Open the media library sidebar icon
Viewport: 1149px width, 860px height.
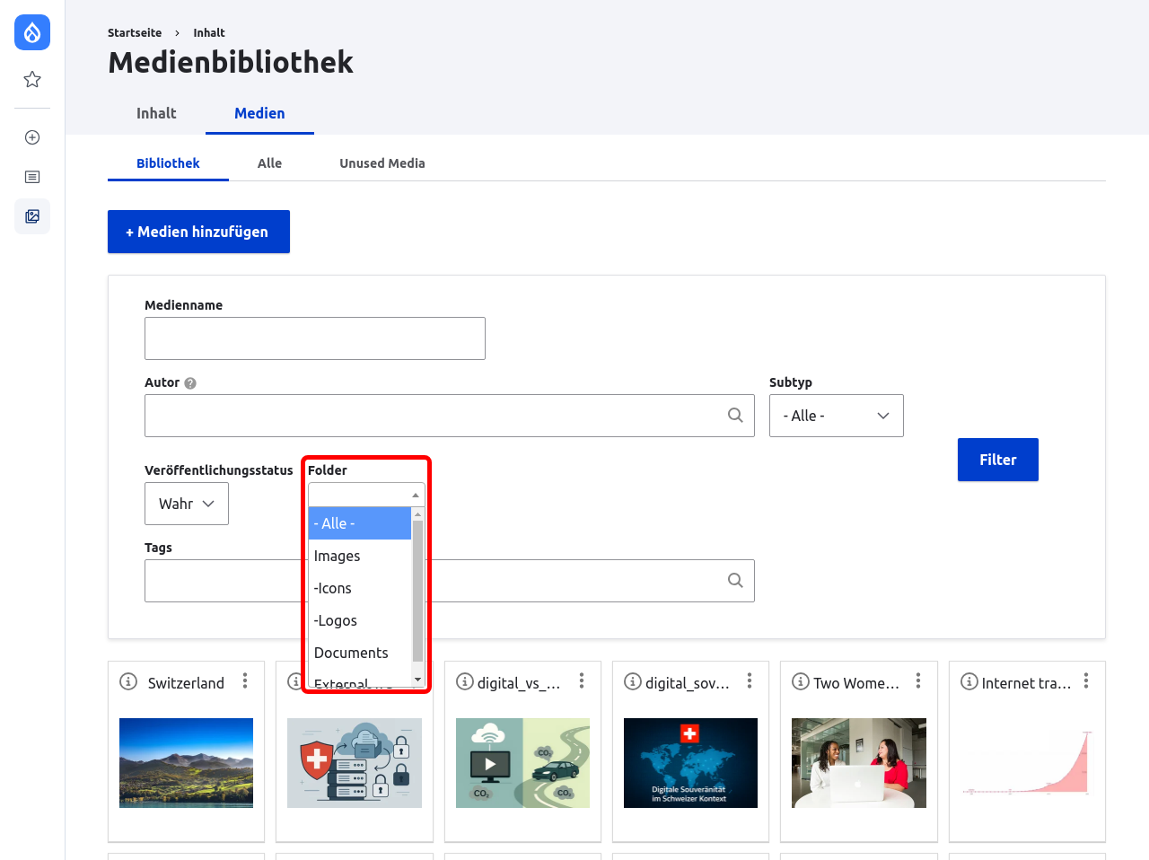(32, 216)
